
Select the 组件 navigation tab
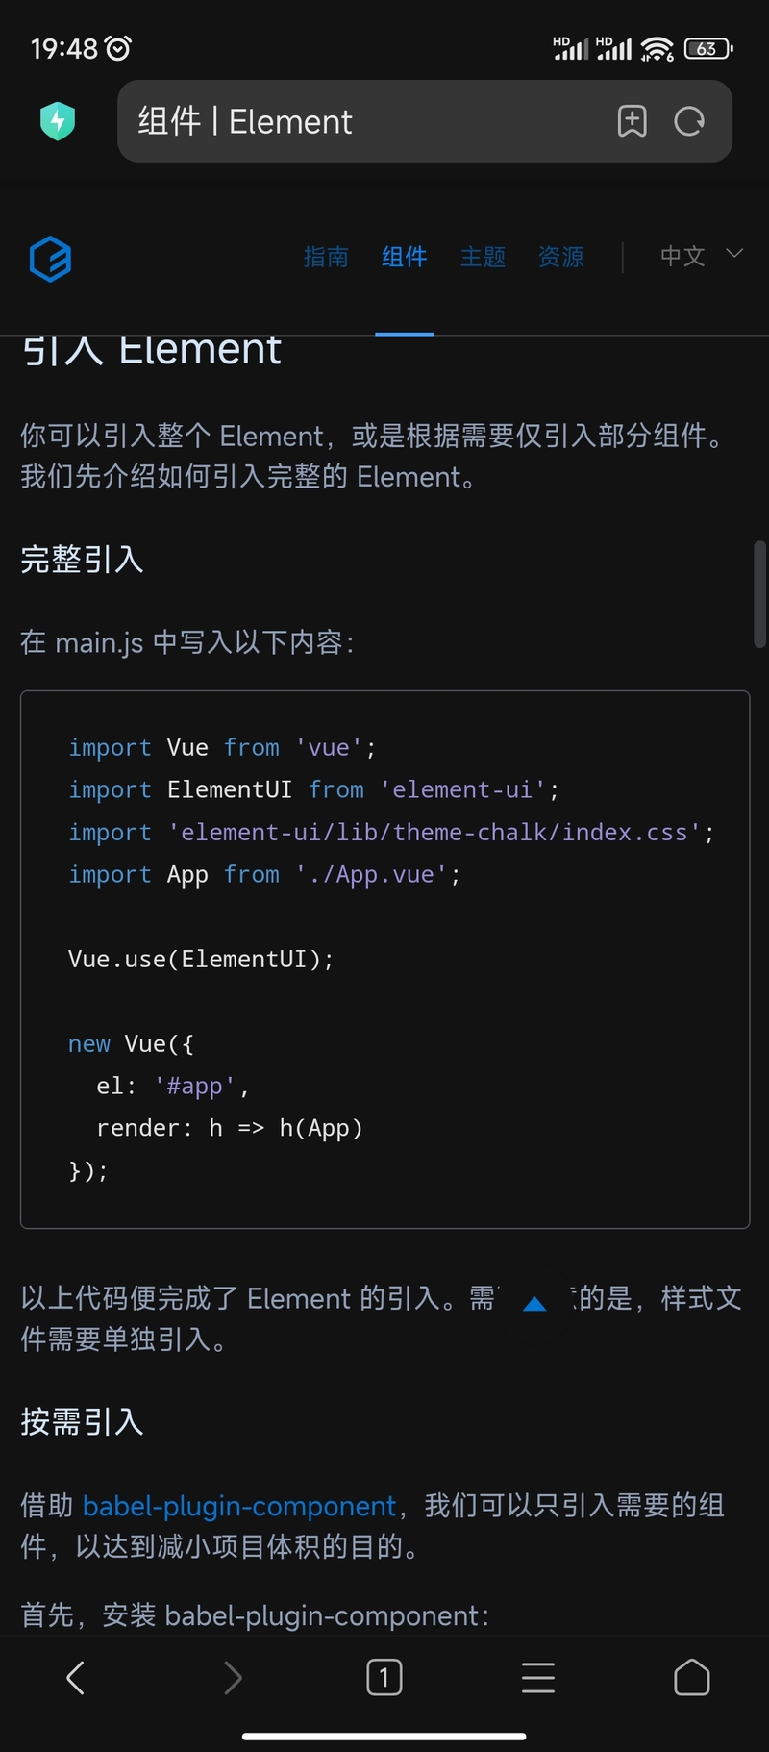tap(405, 257)
